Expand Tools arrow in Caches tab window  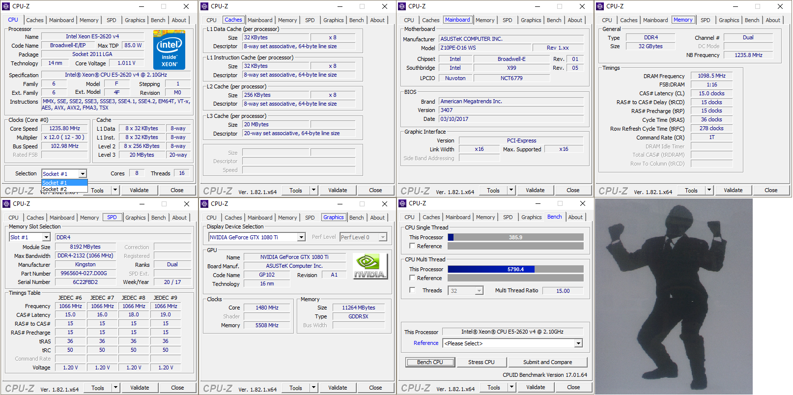pyautogui.click(x=313, y=190)
